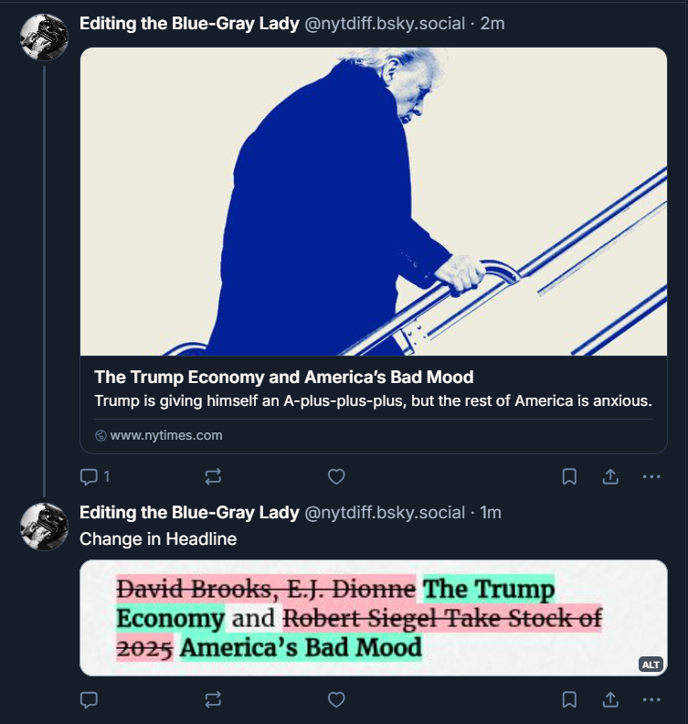This screenshot has height=724, width=688.
Task: Bookmark the first post with article card
Action: coord(568,476)
